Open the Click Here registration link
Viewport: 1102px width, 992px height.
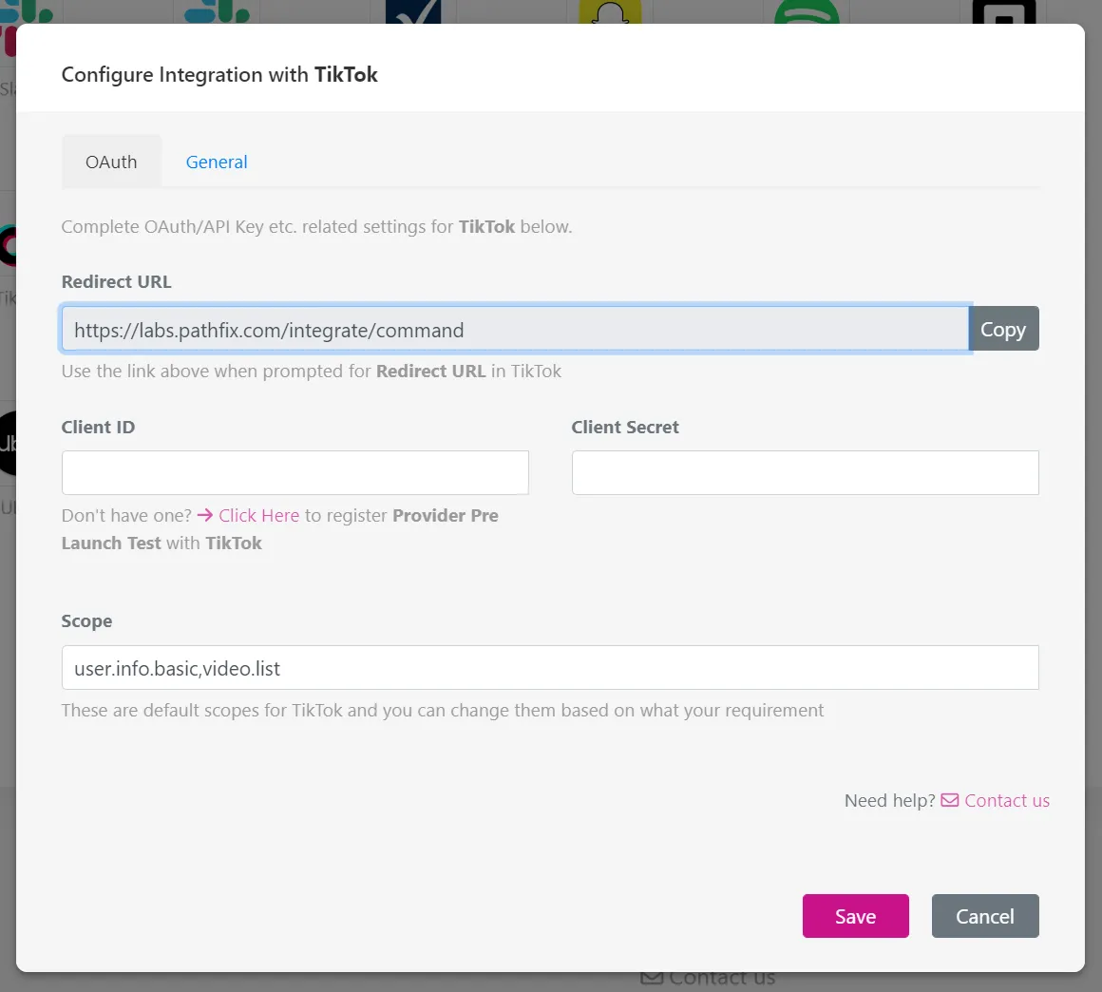258,515
